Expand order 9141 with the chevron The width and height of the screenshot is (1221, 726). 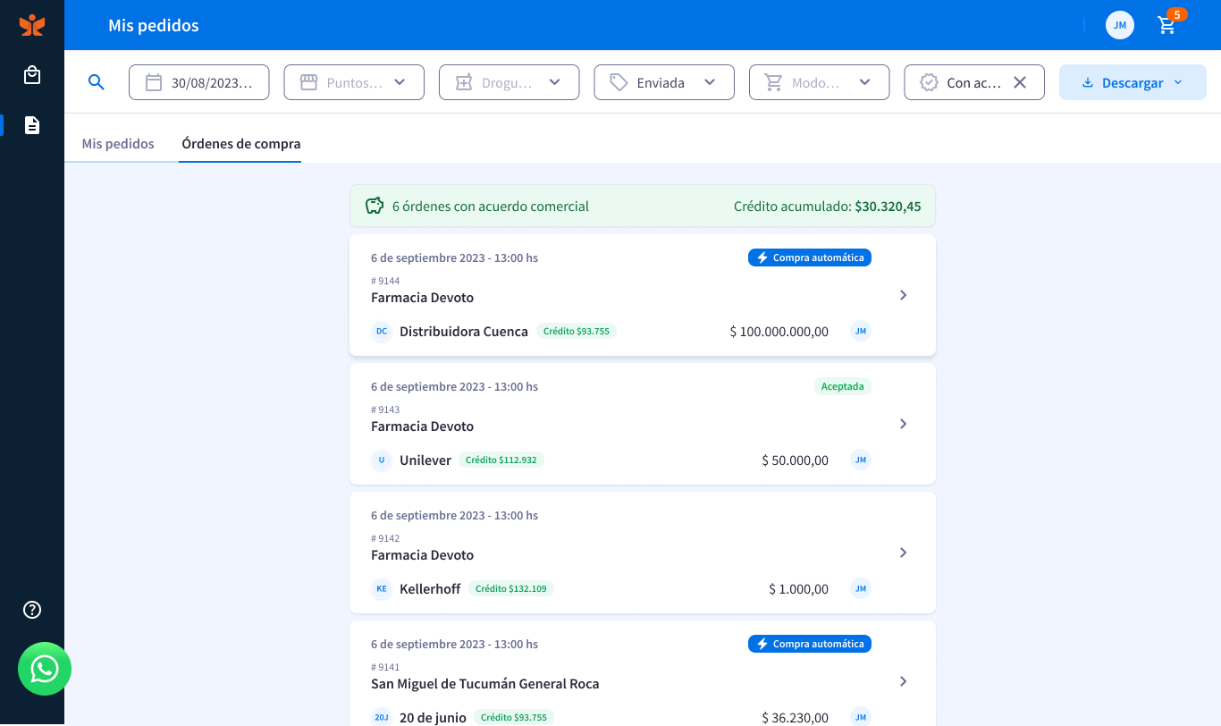point(904,681)
